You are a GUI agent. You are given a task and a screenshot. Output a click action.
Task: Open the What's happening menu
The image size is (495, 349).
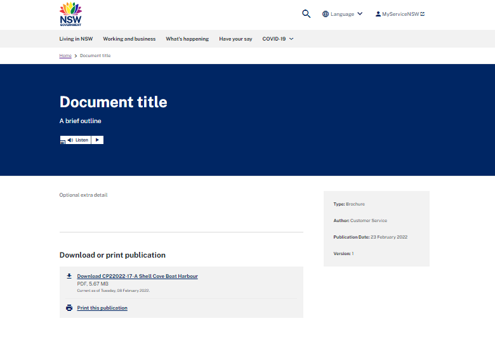187,39
